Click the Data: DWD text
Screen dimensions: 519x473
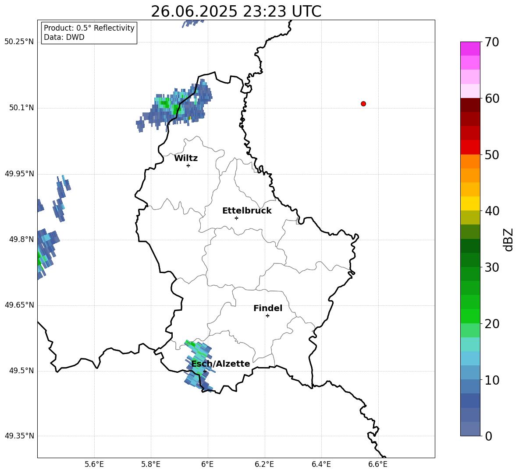(64, 37)
